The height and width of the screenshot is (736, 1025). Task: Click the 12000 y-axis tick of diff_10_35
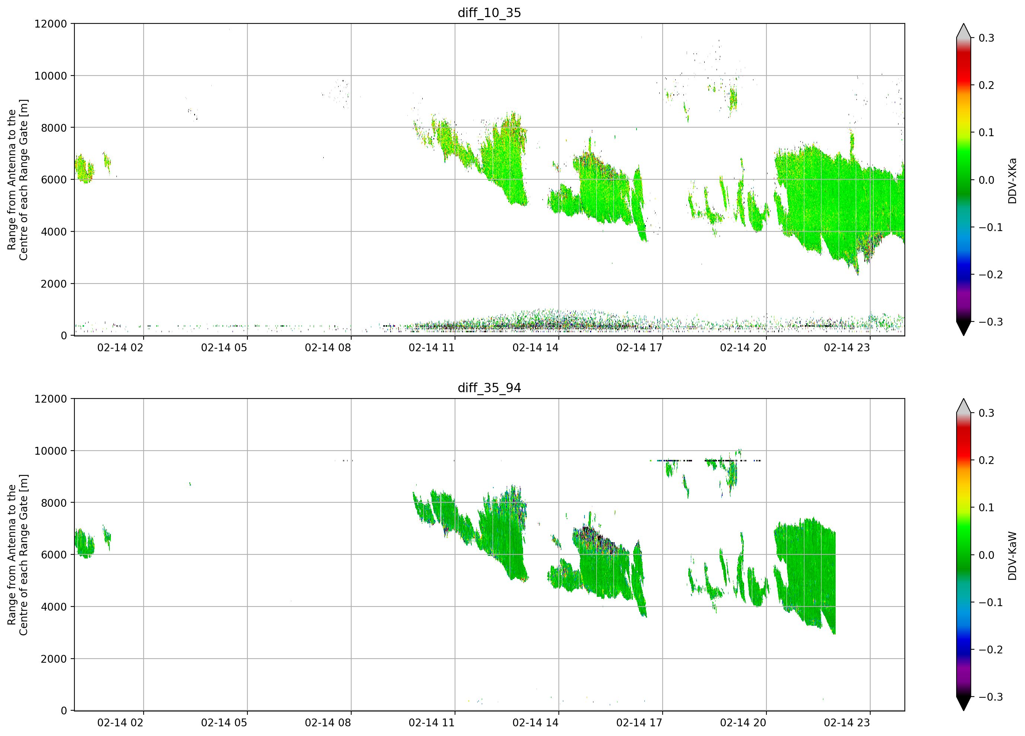click(51, 23)
